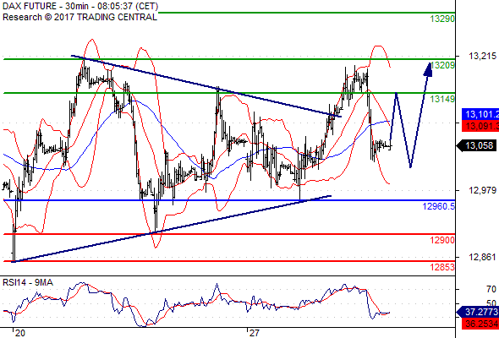Click the 12900 support level label
499x338 pixels.
[x=442, y=240]
